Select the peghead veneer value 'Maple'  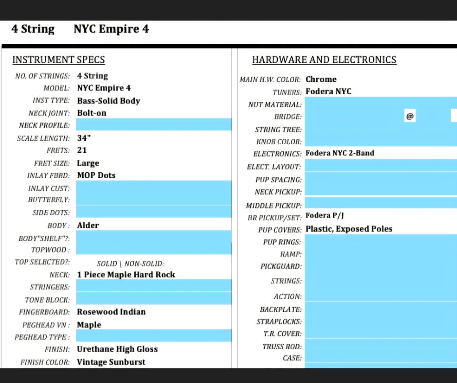[89, 325]
